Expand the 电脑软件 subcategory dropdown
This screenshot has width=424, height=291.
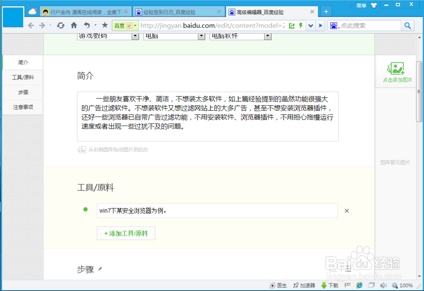tap(268, 36)
